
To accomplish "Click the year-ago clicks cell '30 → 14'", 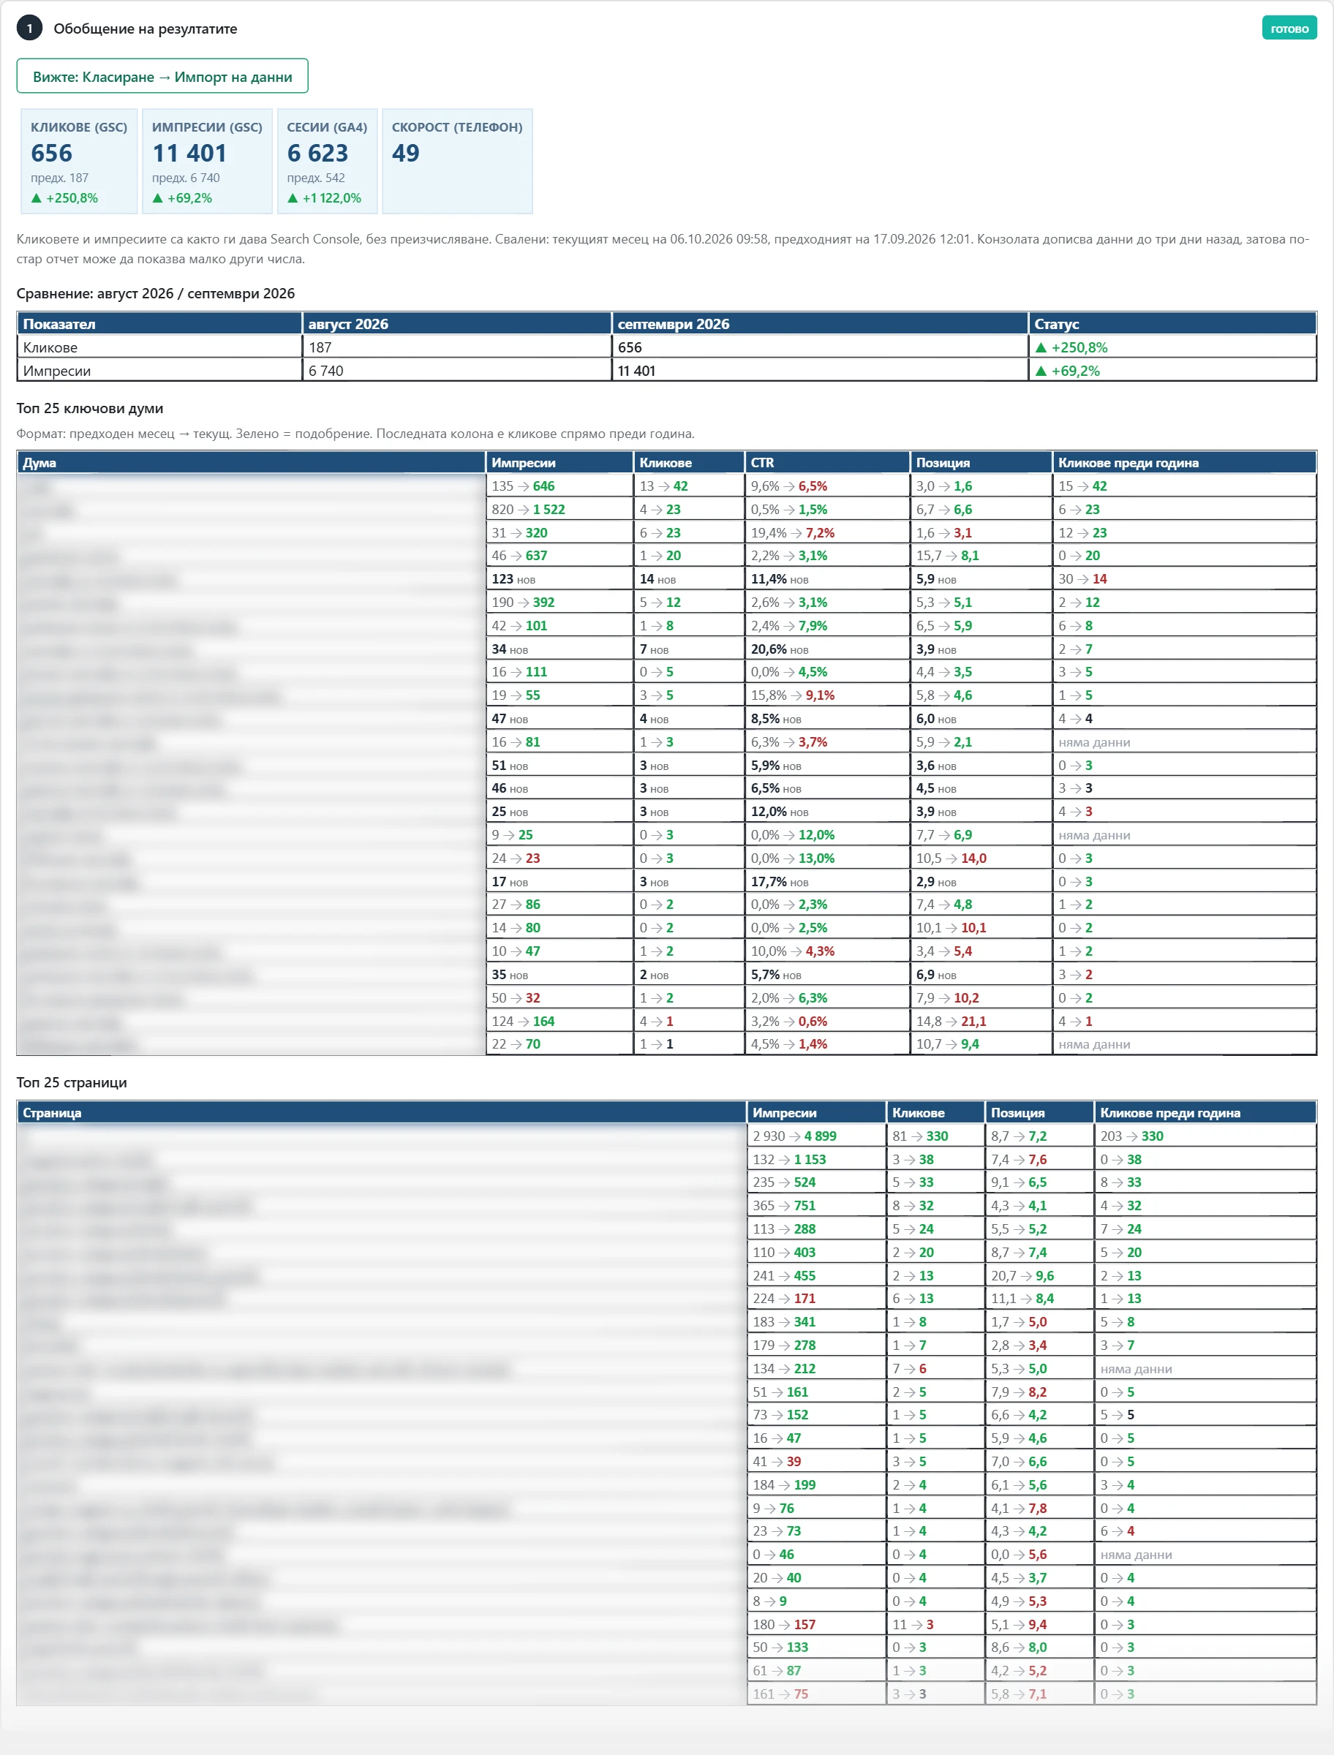I will (x=1184, y=579).
